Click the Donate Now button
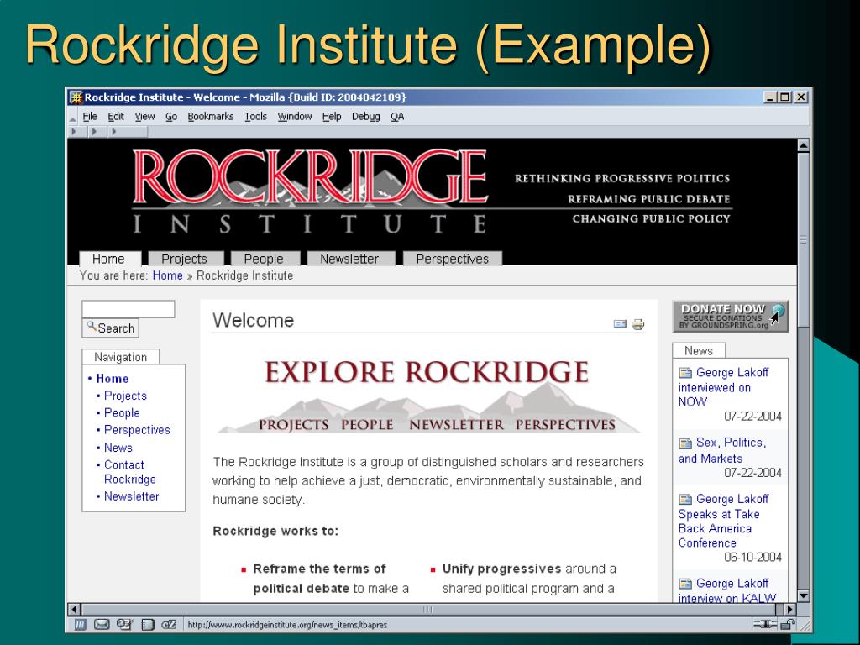 (730, 316)
